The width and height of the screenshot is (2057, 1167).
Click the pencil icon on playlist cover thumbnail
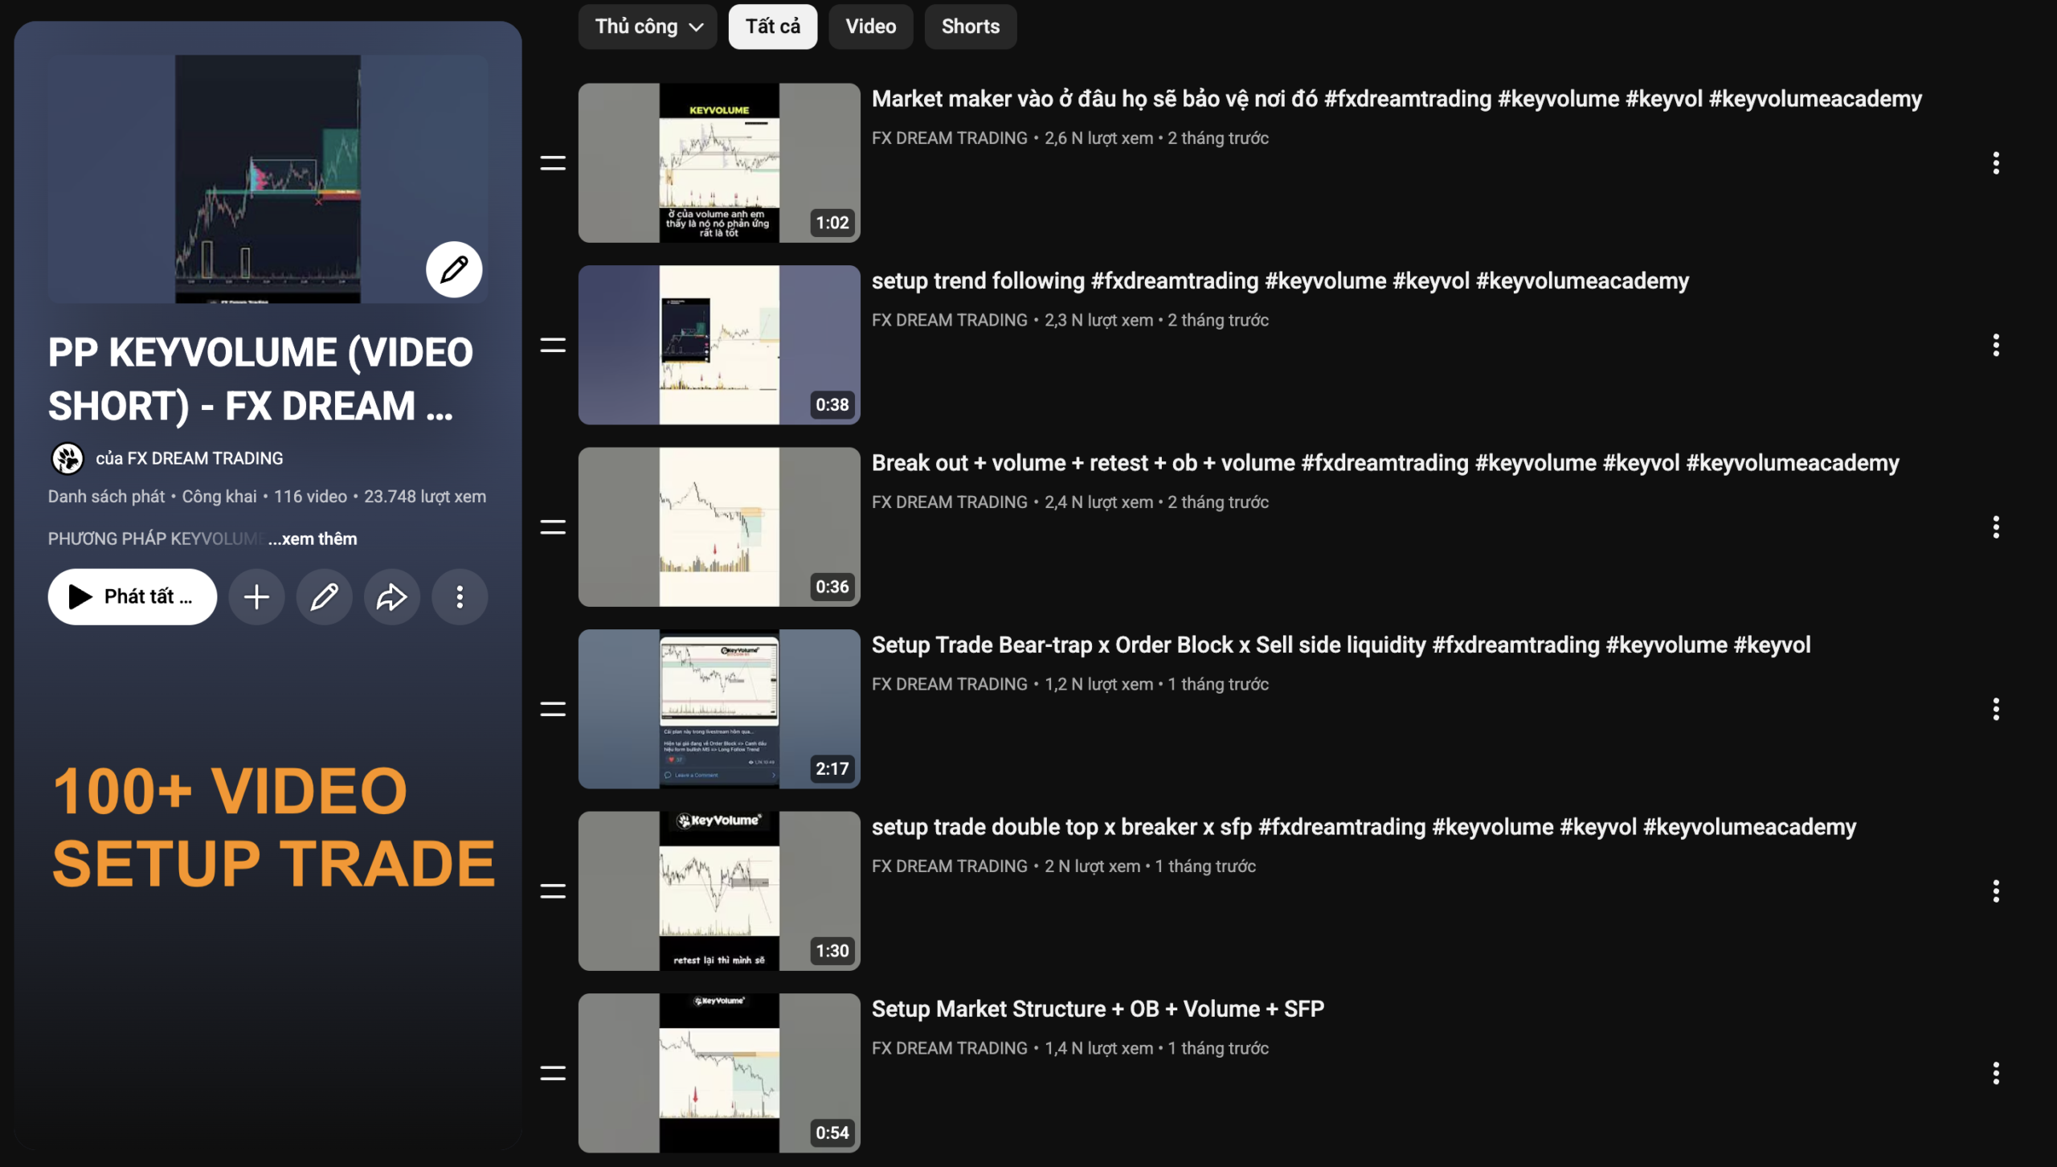[454, 269]
